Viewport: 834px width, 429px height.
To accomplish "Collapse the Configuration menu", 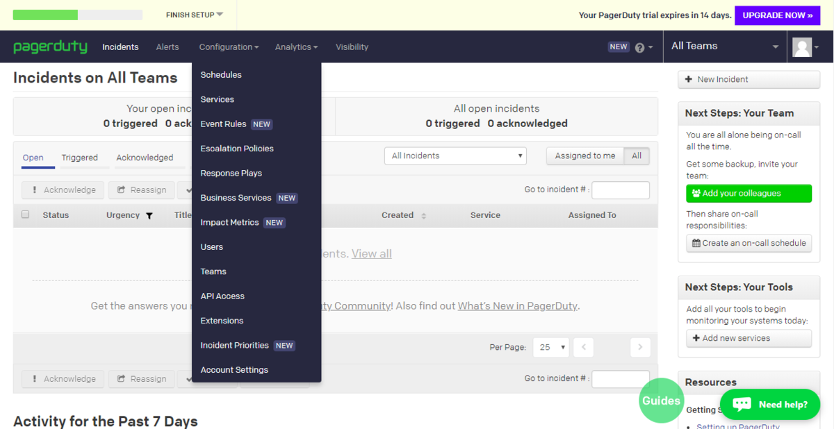I will click(229, 47).
